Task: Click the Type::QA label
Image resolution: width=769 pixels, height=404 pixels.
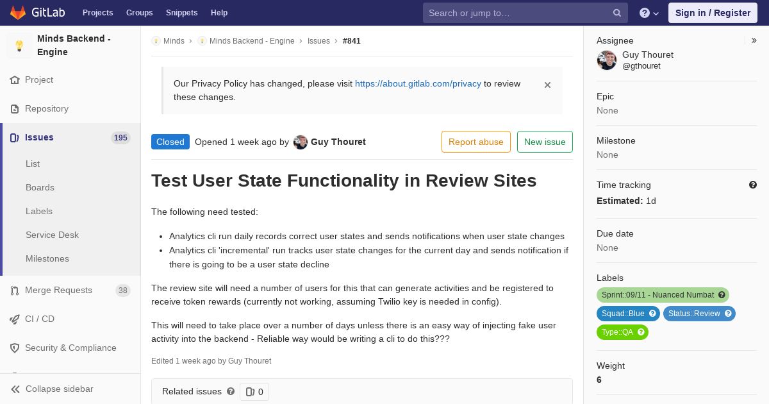Action: tap(617, 332)
